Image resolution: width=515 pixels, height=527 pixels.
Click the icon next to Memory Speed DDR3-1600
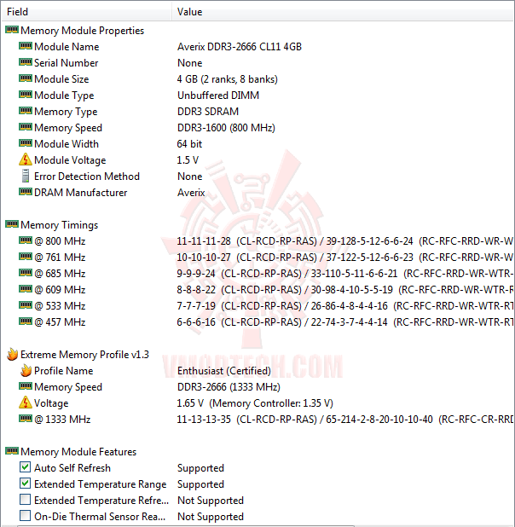pos(26,127)
